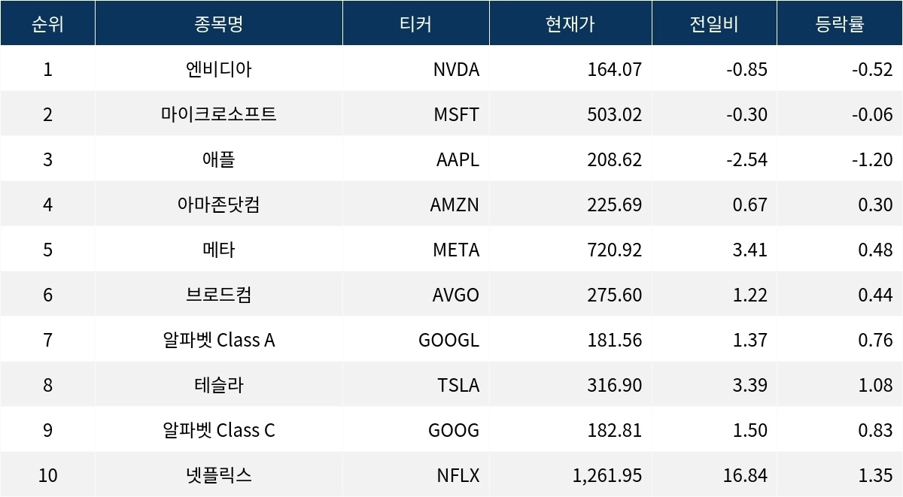Open 알파벳 Class A entry
The width and height of the screenshot is (903, 497).
coord(218,340)
